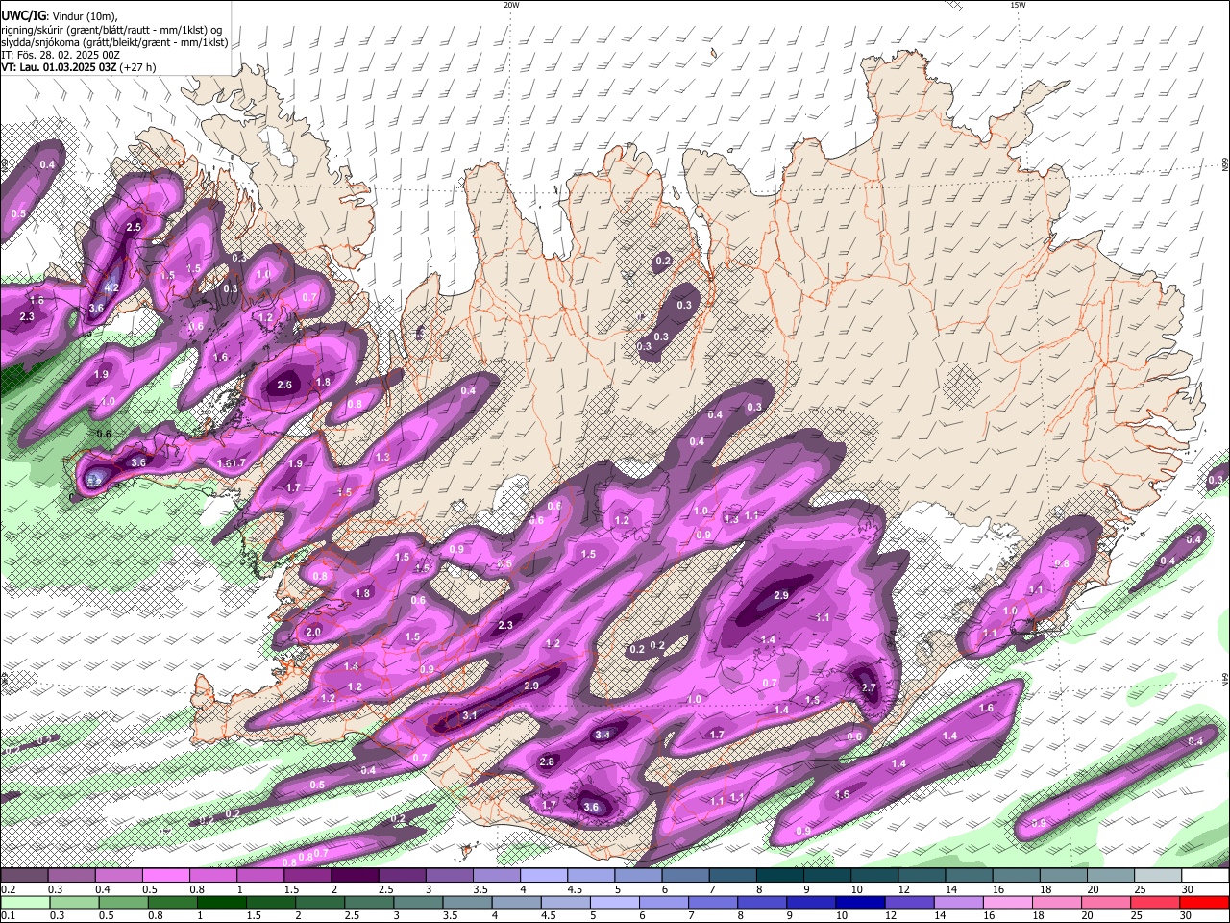Click the palest green swatch between 0.1 and 0.3

point(24,903)
